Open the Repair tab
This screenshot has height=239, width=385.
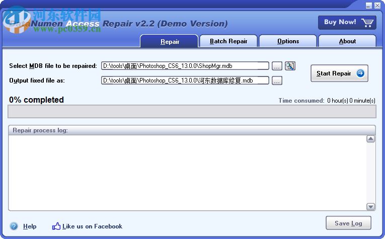[x=169, y=41]
